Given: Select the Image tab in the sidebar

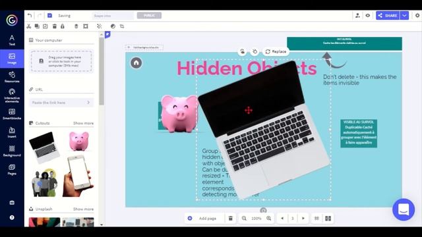Looking at the screenshot, I should pyautogui.click(x=12, y=59).
